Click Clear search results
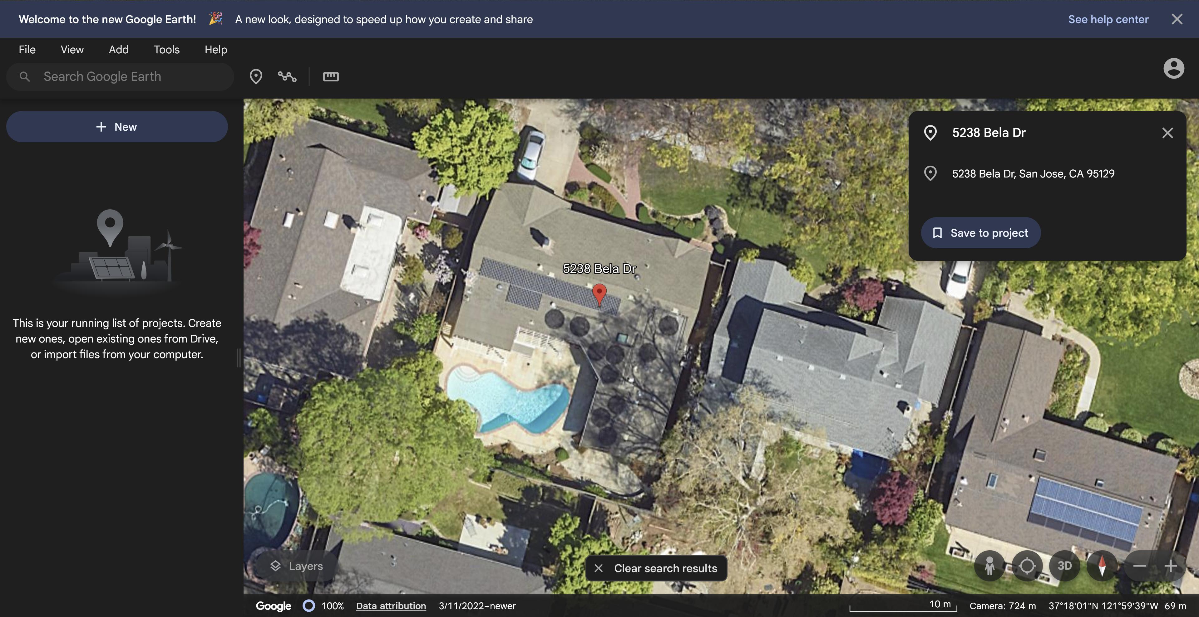Image resolution: width=1199 pixels, height=617 pixels. pos(656,568)
